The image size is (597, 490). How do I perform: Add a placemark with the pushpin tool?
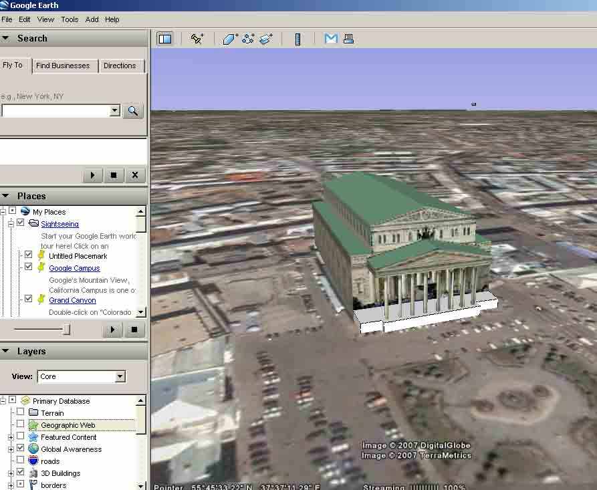tap(197, 39)
